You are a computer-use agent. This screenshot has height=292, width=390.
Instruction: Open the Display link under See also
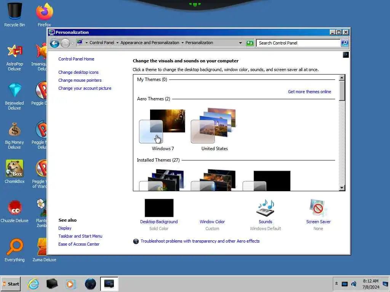(65, 228)
